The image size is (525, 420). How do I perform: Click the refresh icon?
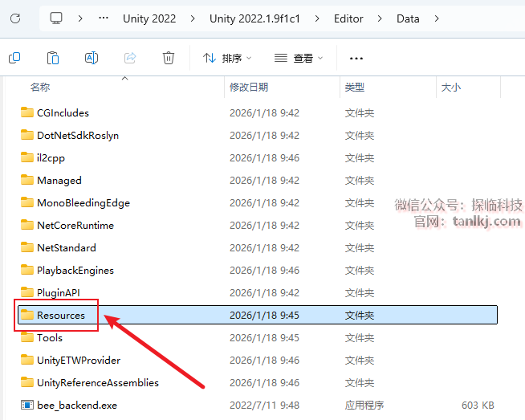pos(15,18)
